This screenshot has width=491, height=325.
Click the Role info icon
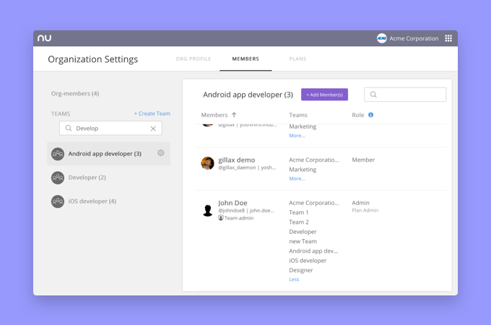pyautogui.click(x=370, y=115)
